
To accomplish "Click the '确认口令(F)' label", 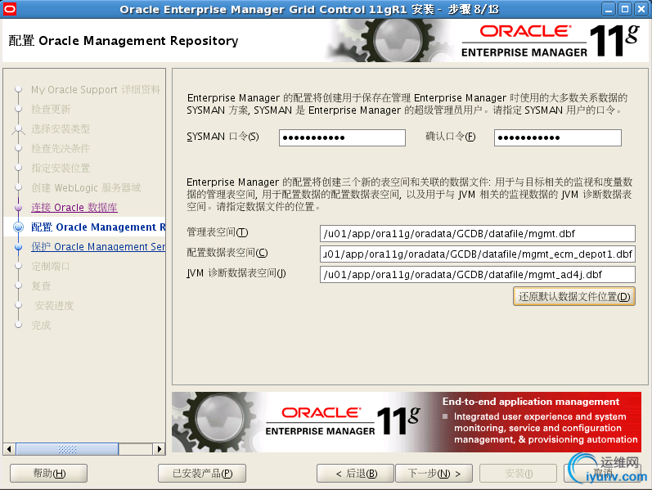I will click(450, 137).
